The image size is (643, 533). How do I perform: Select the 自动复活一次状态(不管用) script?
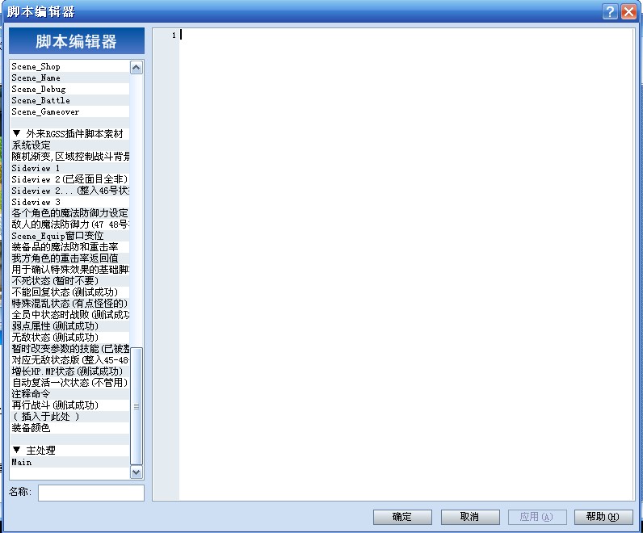click(x=69, y=383)
